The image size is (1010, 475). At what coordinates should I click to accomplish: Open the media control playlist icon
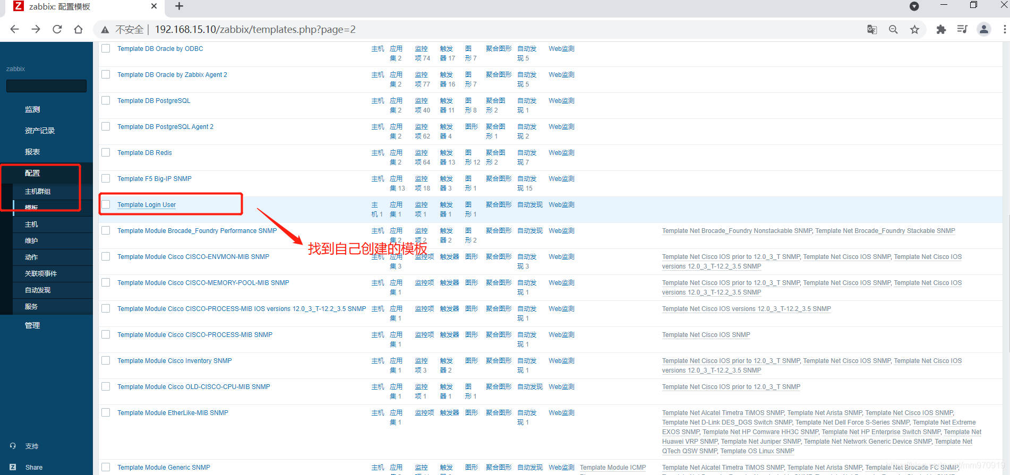pos(962,29)
